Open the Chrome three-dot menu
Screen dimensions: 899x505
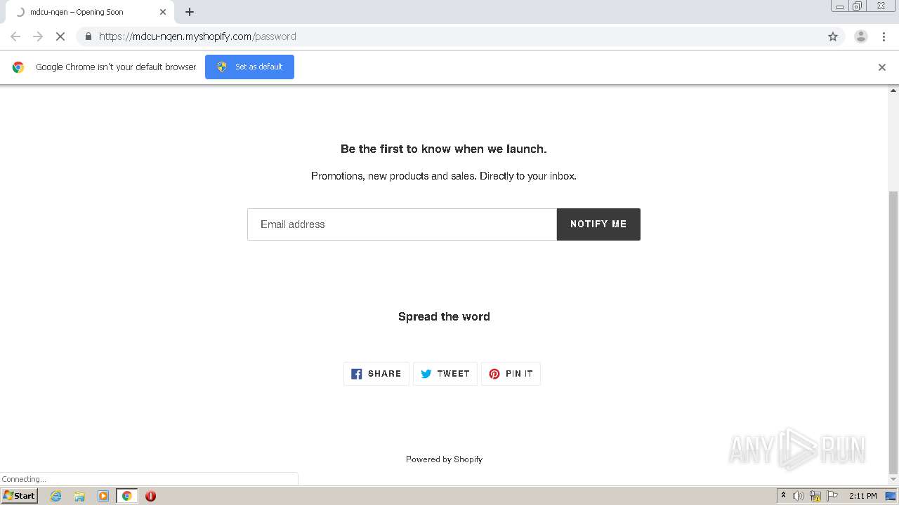click(884, 36)
